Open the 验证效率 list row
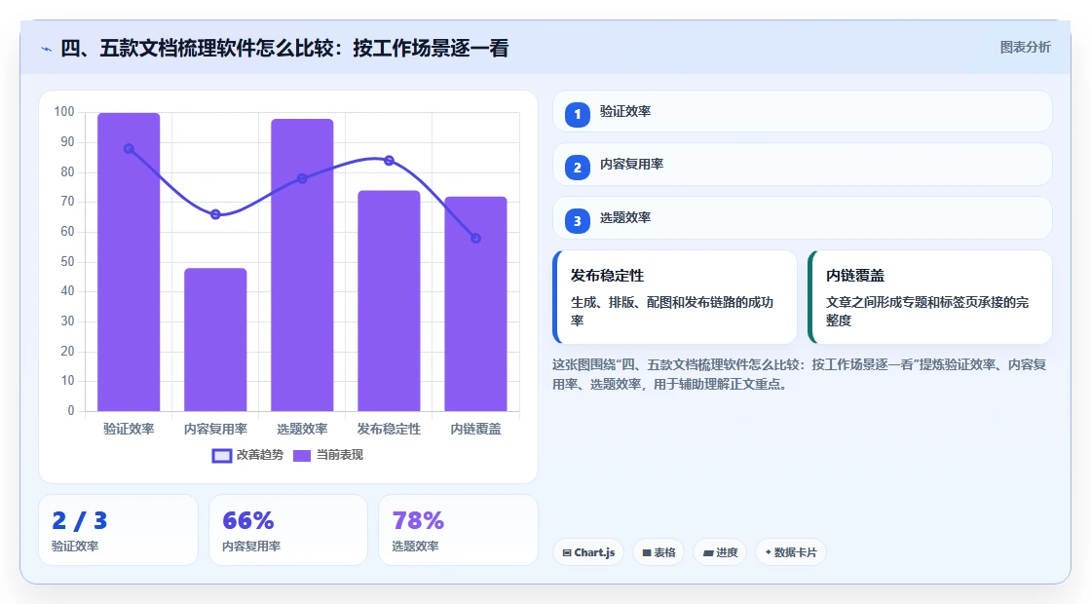Screen dimensions: 1091x604 tap(803, 111)
